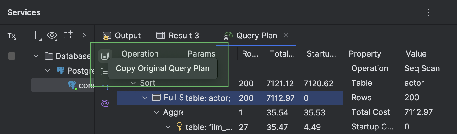Click the gray stop square button
Image resolution: width=457 pixels, height=134 pixels.
pyautogui.click(x=12, y=56)
